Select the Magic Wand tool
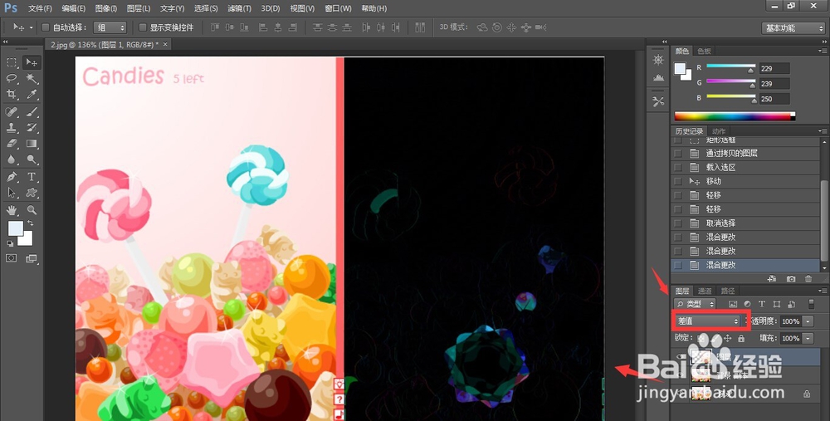This screenshot has height=421, width=830. (32, 78)
